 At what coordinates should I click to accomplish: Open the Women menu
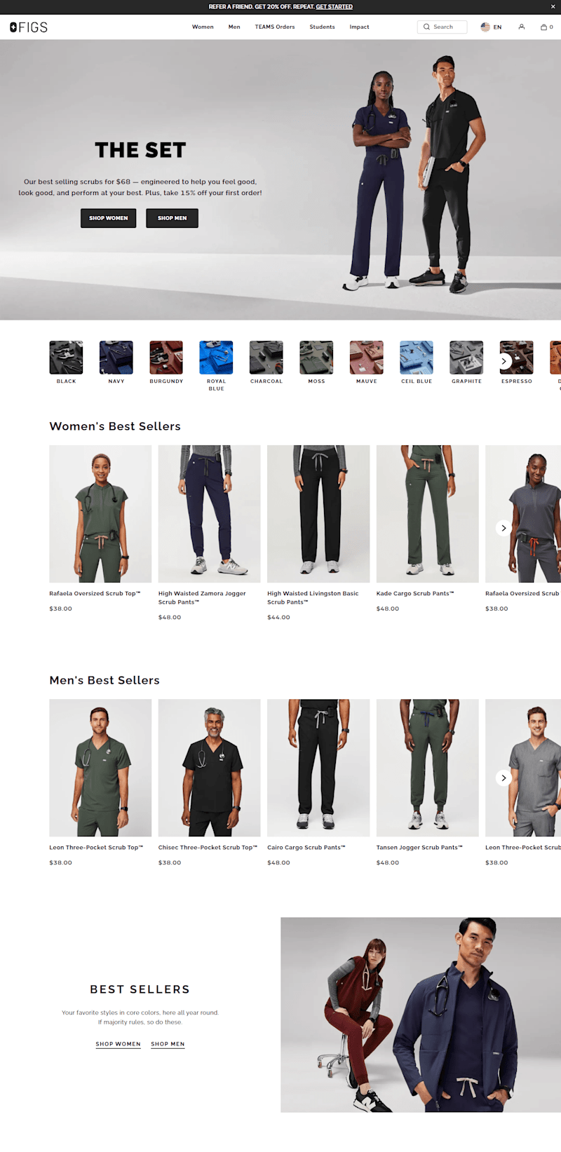coord(203,27)
